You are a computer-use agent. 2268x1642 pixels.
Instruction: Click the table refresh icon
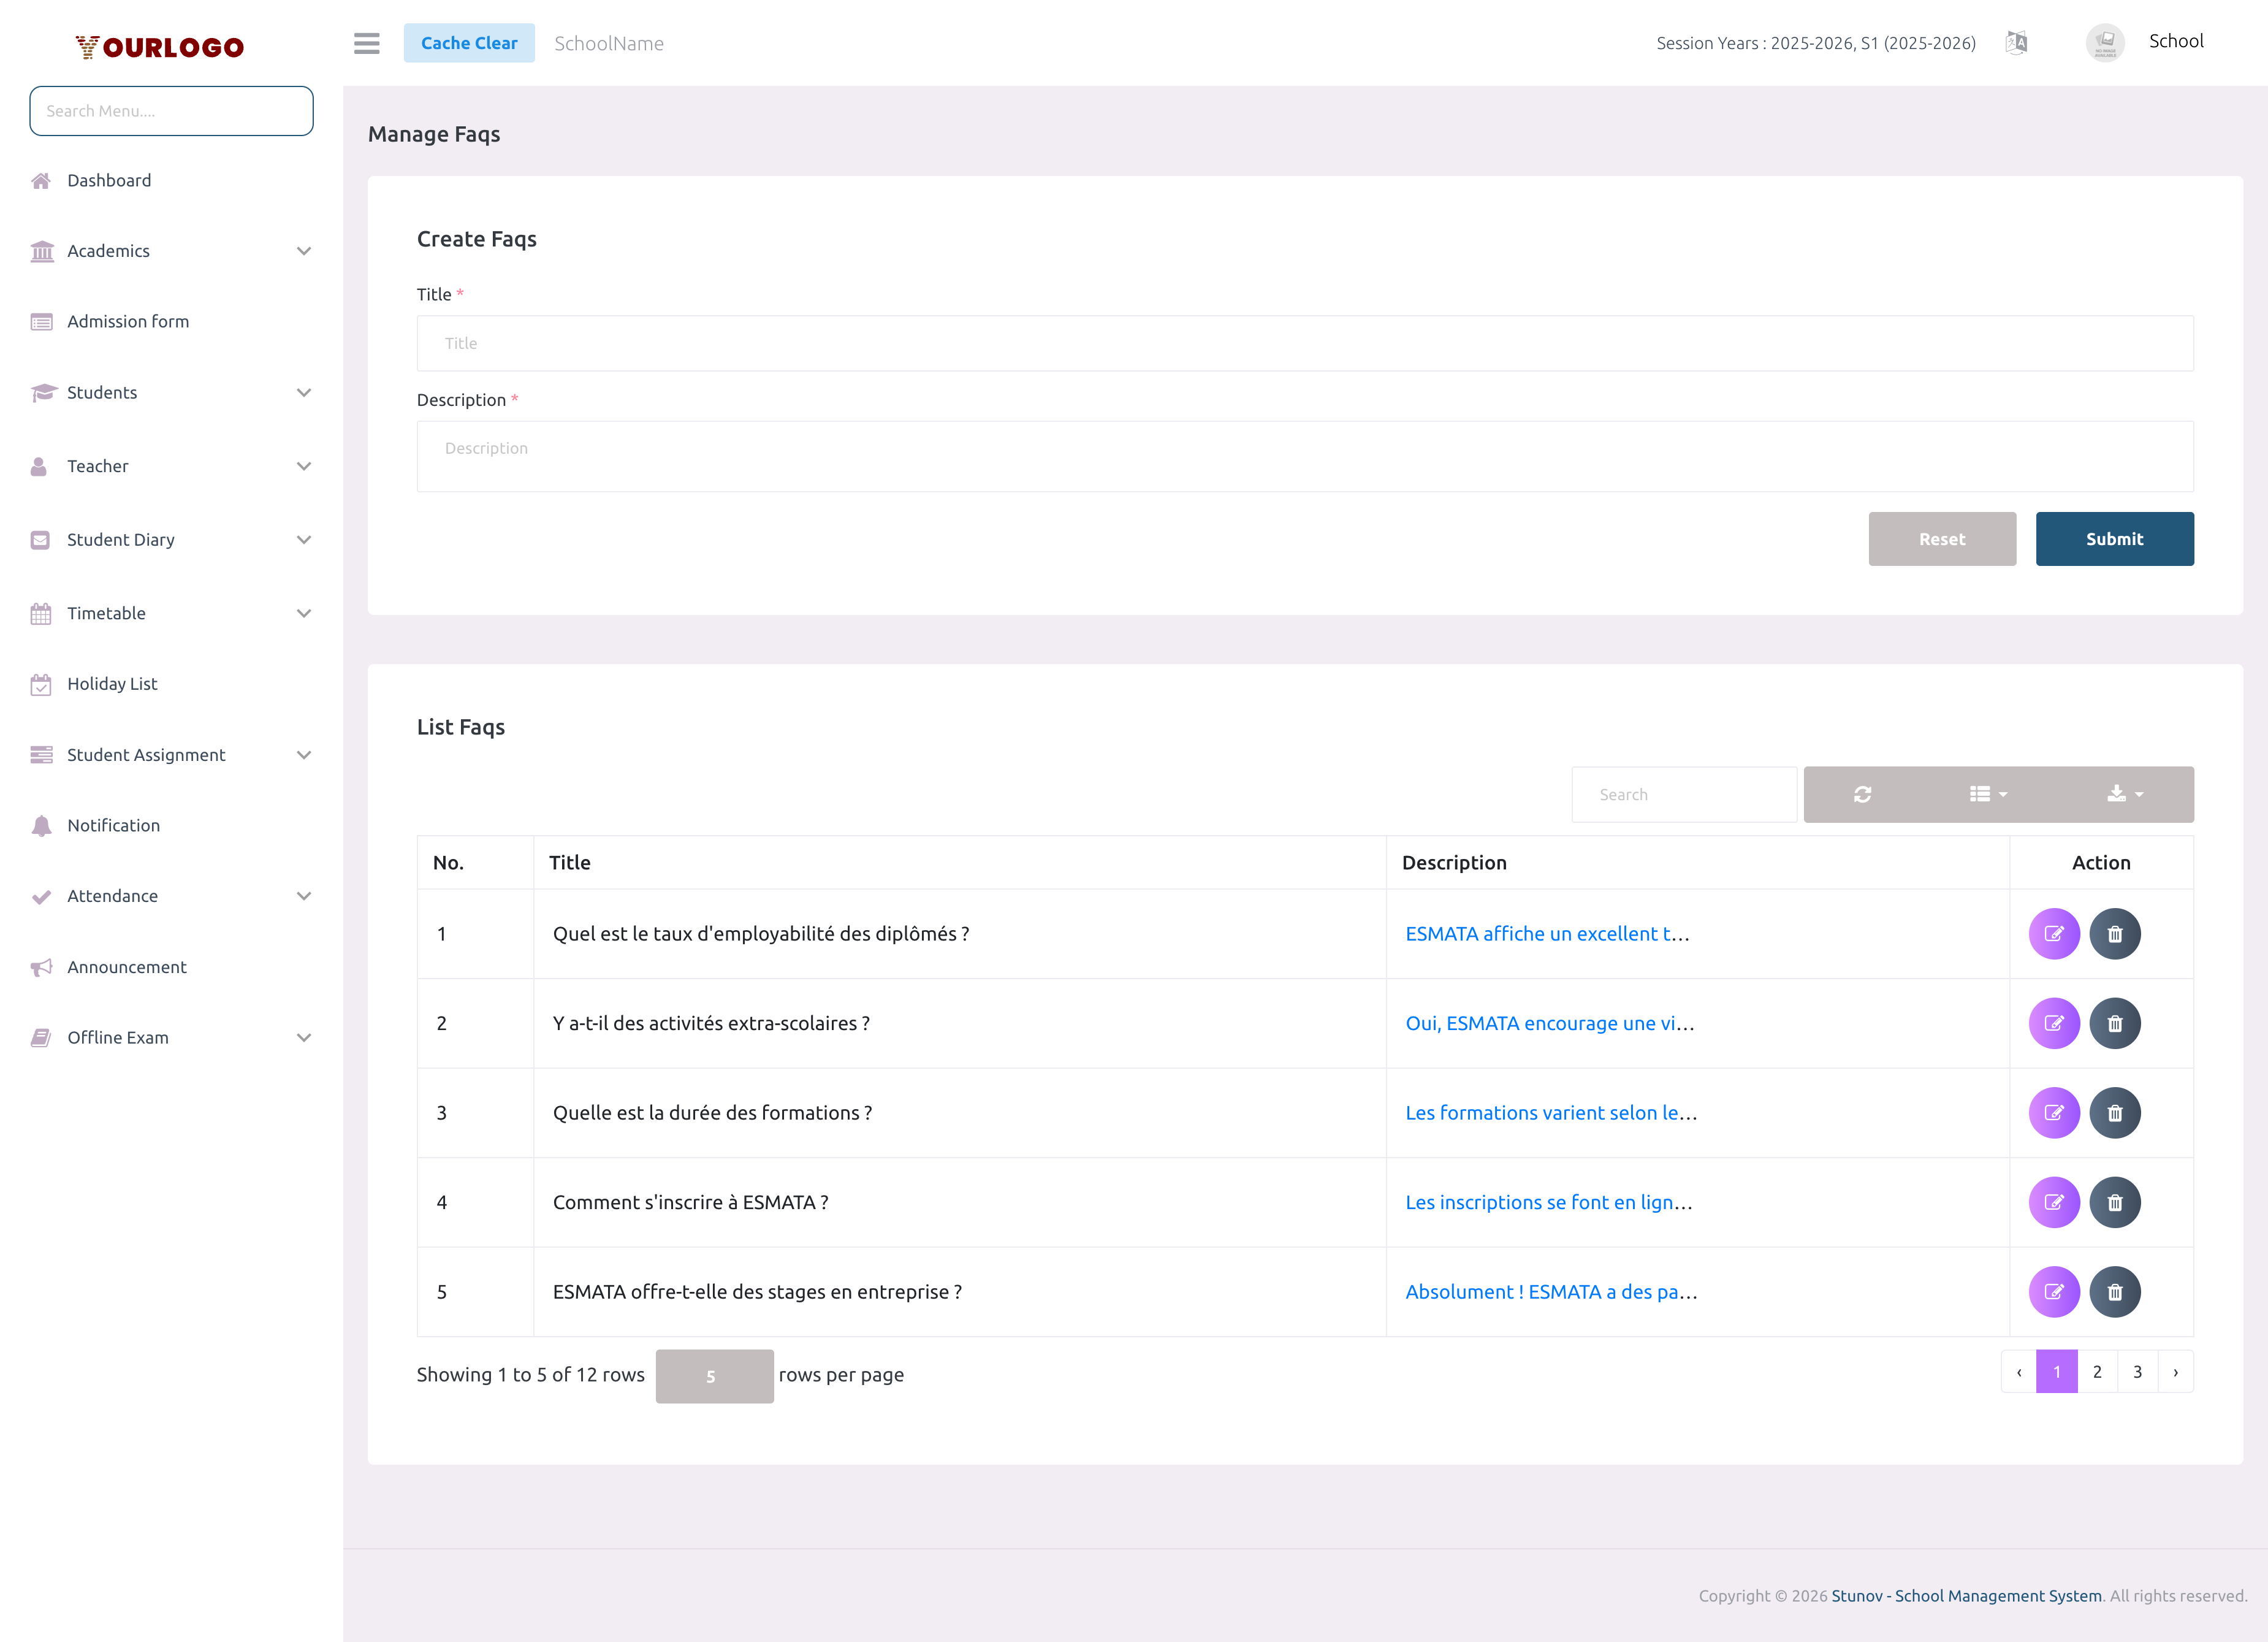click(1861, 794)
